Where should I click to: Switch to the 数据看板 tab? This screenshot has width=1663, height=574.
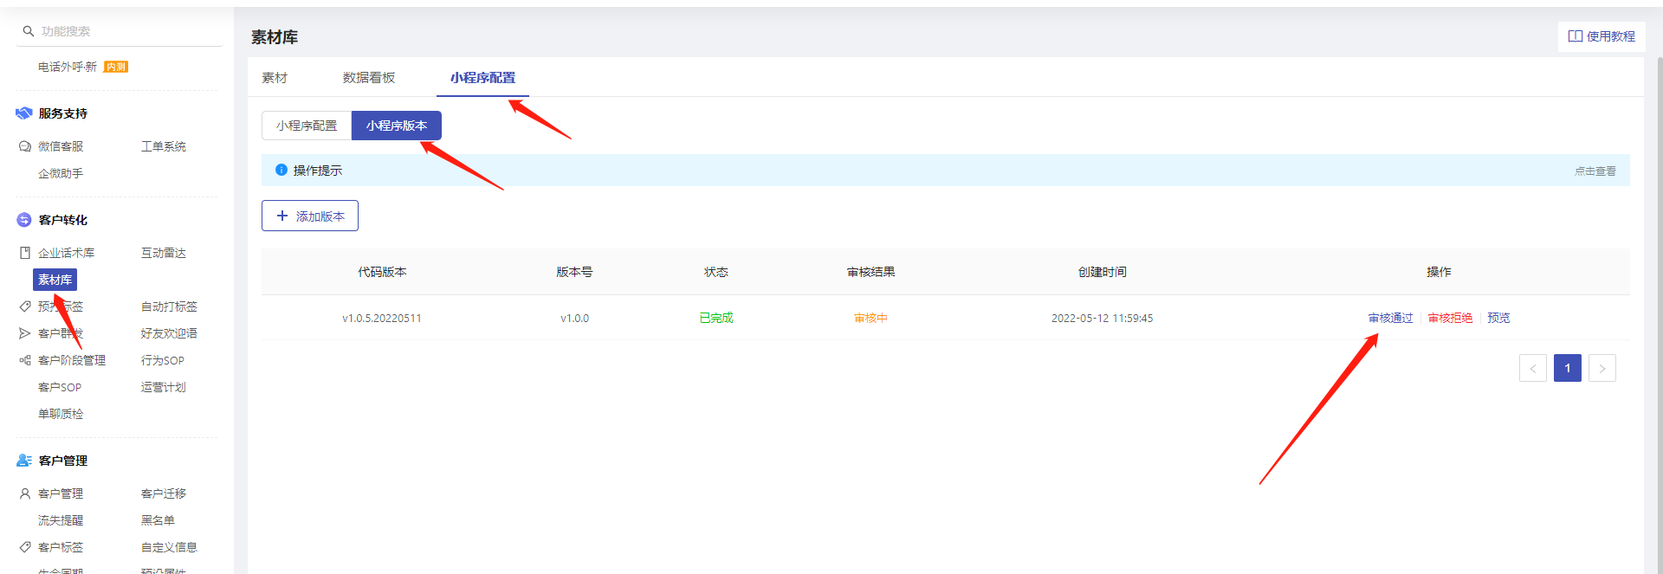tap(369, 78)
